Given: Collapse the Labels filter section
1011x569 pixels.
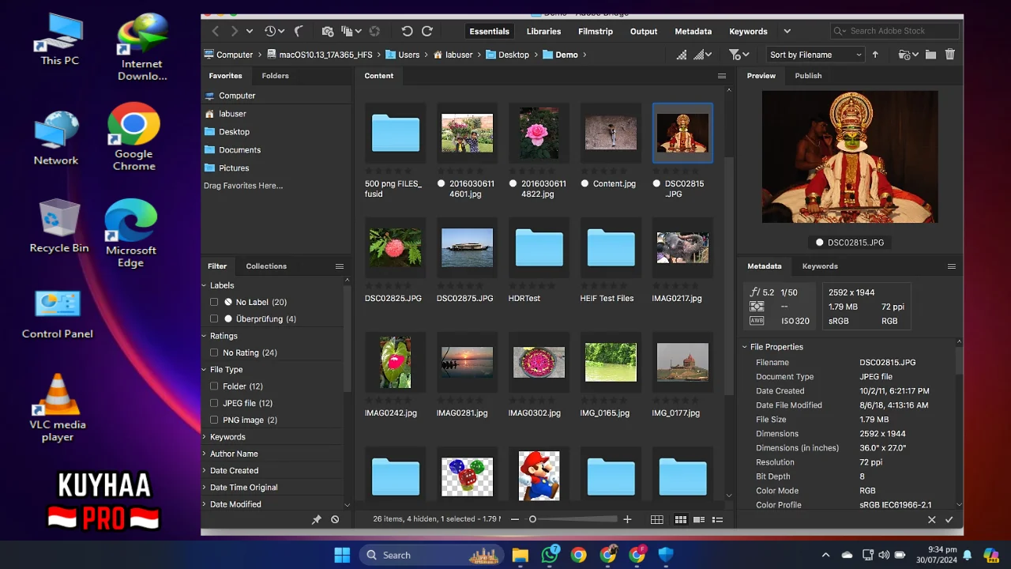Looking at the screenshot, I should tap(205, 285).
